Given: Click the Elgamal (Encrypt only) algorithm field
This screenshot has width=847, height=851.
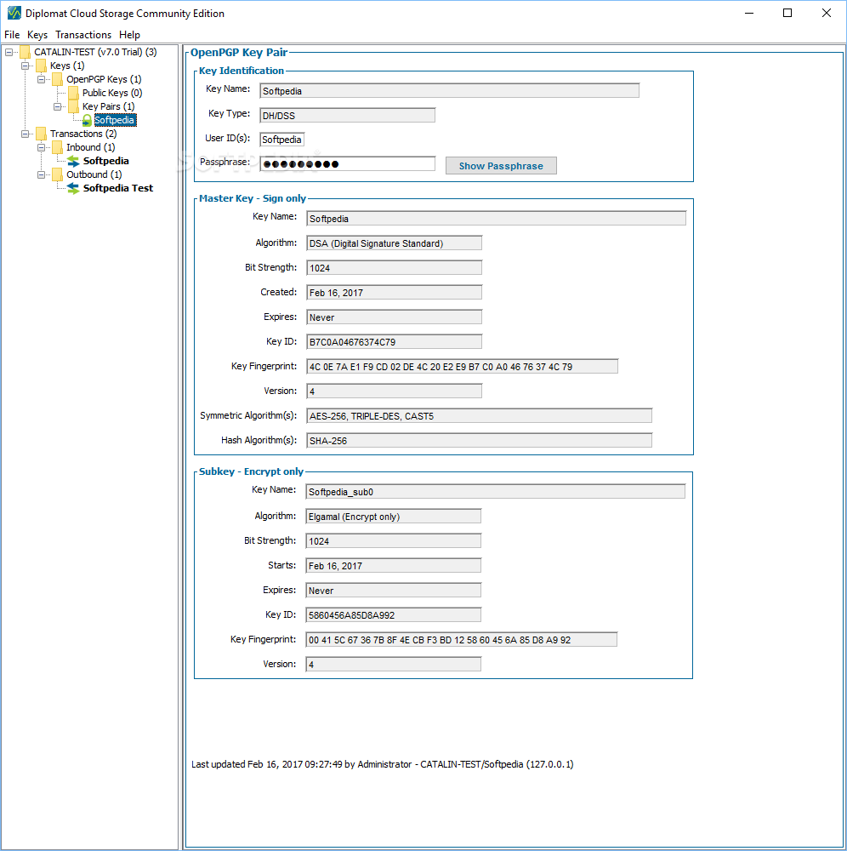Looking at the screenshot, I should (x=393, y=517).
